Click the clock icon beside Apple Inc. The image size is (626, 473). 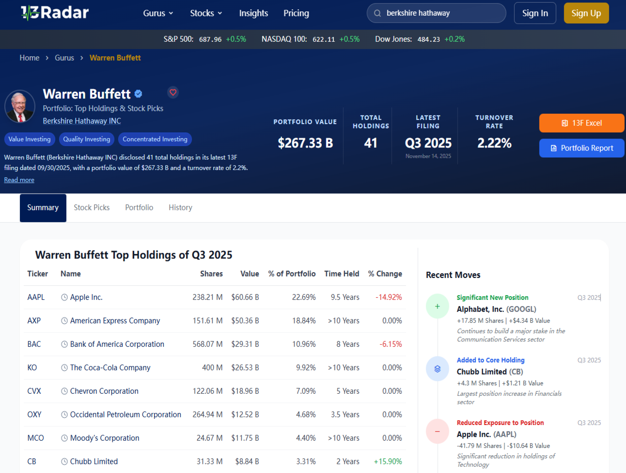[x=64, y=297]
